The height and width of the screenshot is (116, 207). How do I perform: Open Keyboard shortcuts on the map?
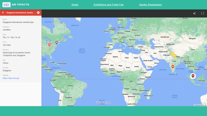click(200, 105)
